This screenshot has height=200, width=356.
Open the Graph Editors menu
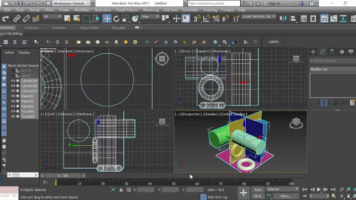(127, 10)
